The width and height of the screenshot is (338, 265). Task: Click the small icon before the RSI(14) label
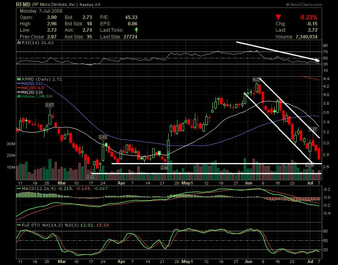pos(19,42)
